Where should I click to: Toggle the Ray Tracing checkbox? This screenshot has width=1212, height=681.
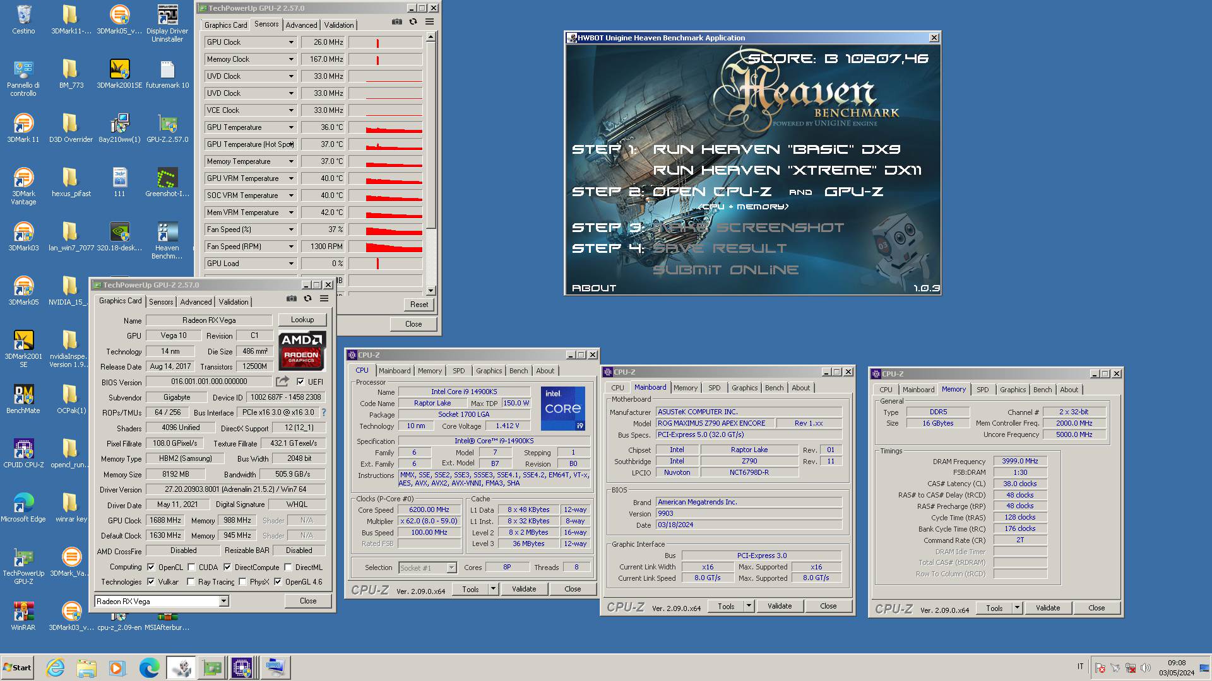[191, 582]
